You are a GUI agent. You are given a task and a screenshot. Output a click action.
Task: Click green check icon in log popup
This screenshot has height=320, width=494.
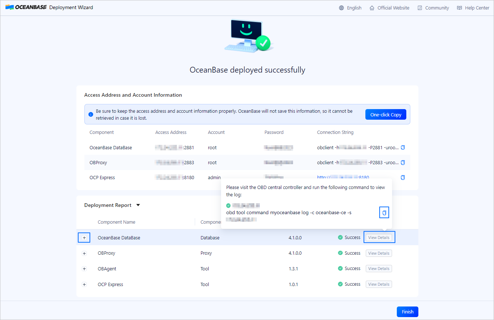[228, 205]
